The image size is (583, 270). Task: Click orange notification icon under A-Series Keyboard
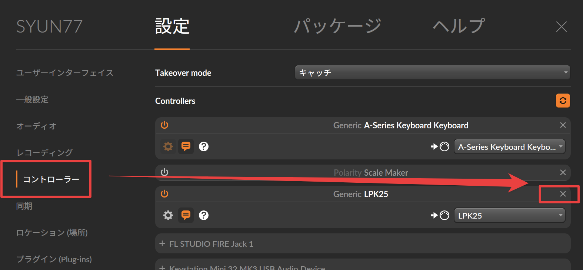186,146
